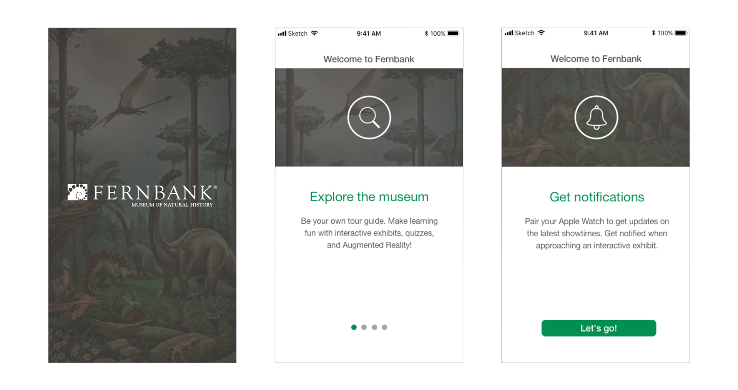Select the first green page dot
The width and height of the screenshot is (738, 390).
[x=354, y=327]
